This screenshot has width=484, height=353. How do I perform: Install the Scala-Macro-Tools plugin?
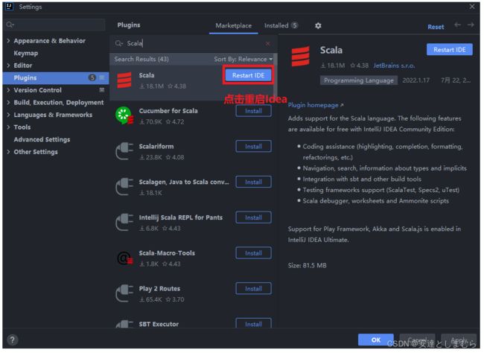click(253, 253)
